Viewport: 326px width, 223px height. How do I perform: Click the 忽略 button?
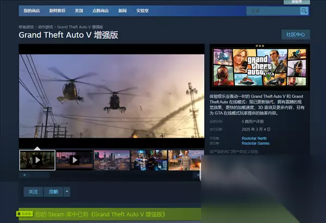click(x=53, y=191)
